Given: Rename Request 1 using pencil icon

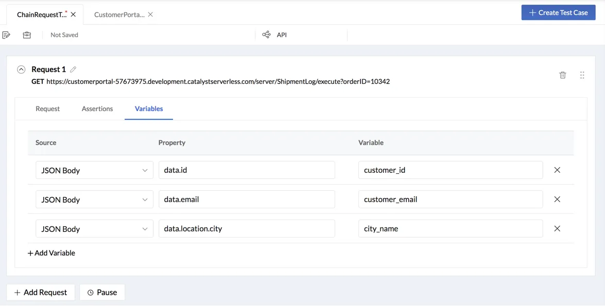Looking at the screenshot, I should click(73, 69).
